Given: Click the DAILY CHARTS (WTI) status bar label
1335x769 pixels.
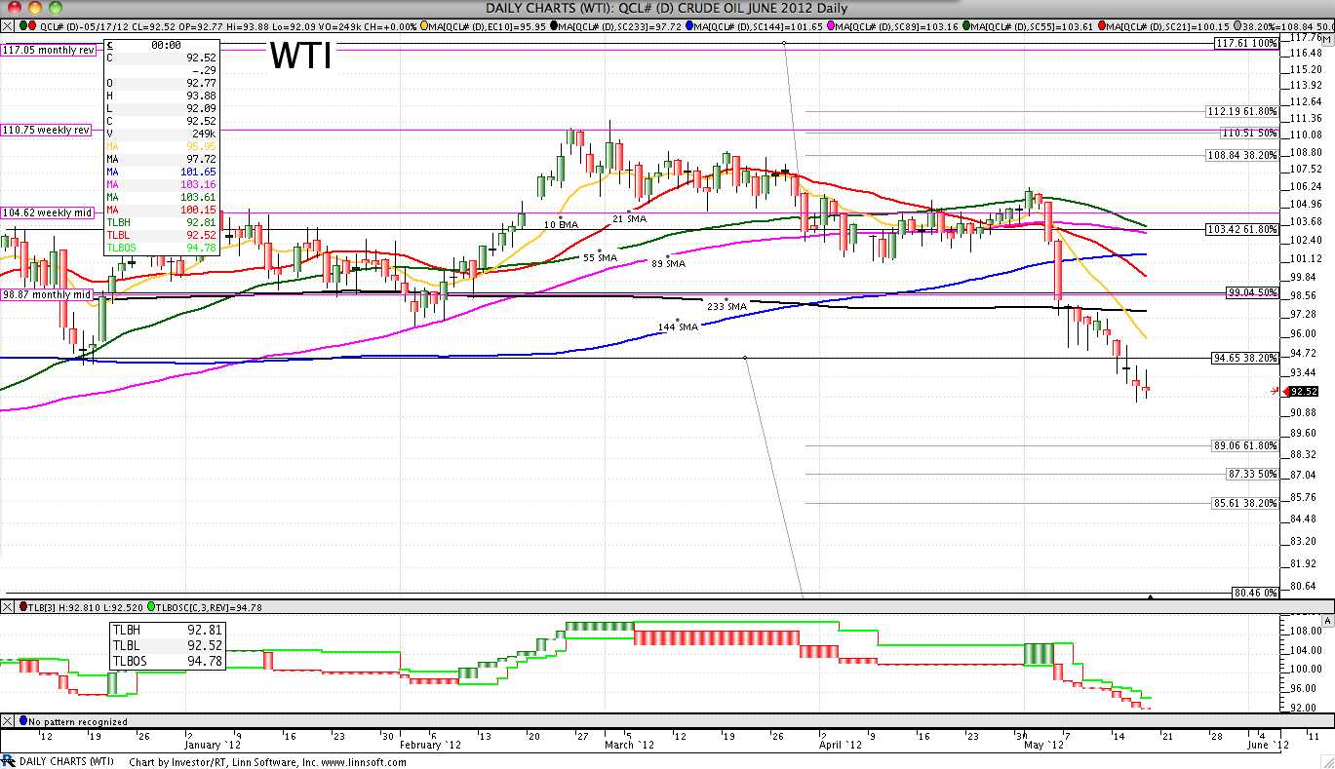Looking at the screenshot, I should (66, 762).
